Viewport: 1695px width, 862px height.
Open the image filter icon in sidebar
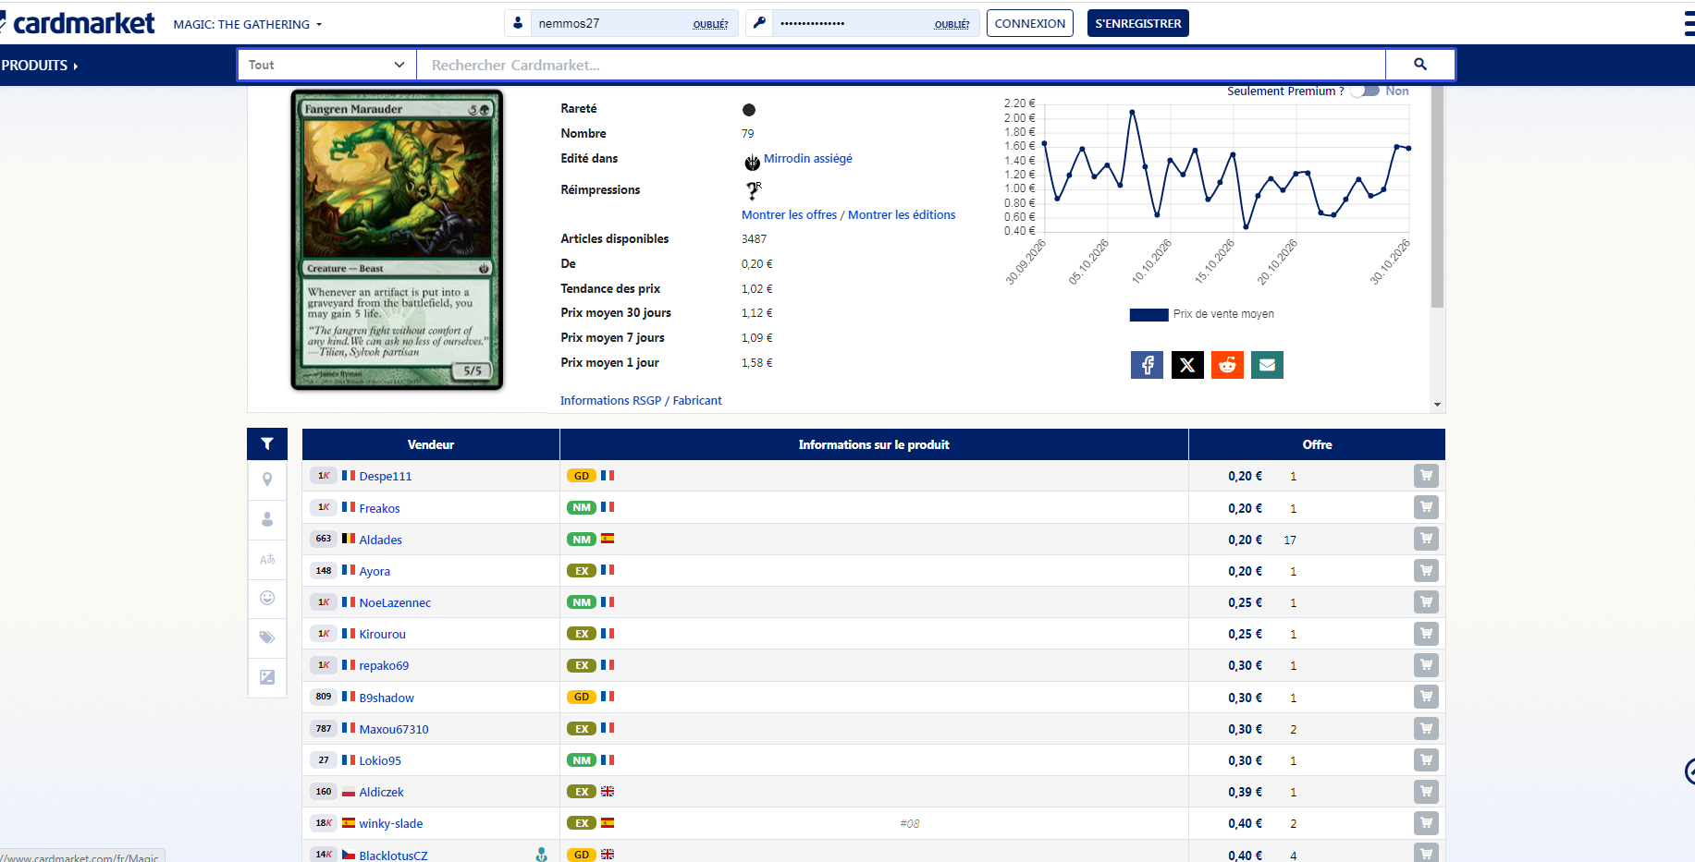pyautogui.click(x=267, y=677)
